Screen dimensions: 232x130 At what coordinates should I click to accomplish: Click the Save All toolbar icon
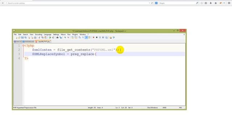[26, 38]
